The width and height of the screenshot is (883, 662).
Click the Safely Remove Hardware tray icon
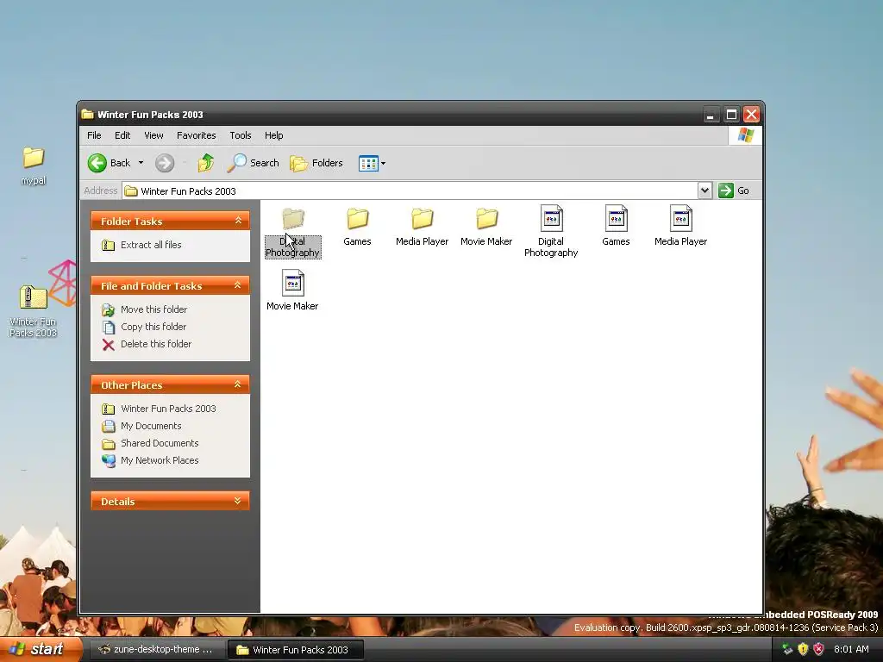[x=788, y=650]
